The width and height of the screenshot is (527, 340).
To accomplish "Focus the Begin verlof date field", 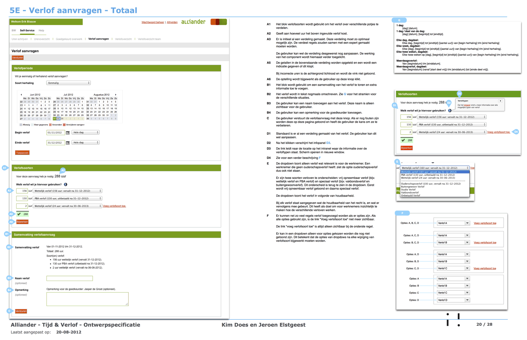I will point(56,133).
